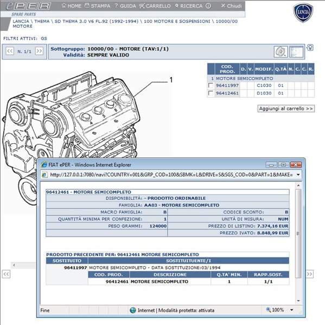This screenshot has width=325, height=325.
Task: Click the popup URL address field
Action: coord(171,175)
